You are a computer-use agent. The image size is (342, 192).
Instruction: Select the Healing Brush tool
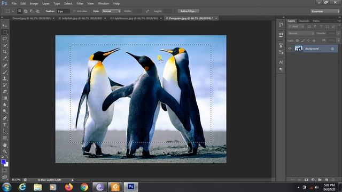click(5, 65)
